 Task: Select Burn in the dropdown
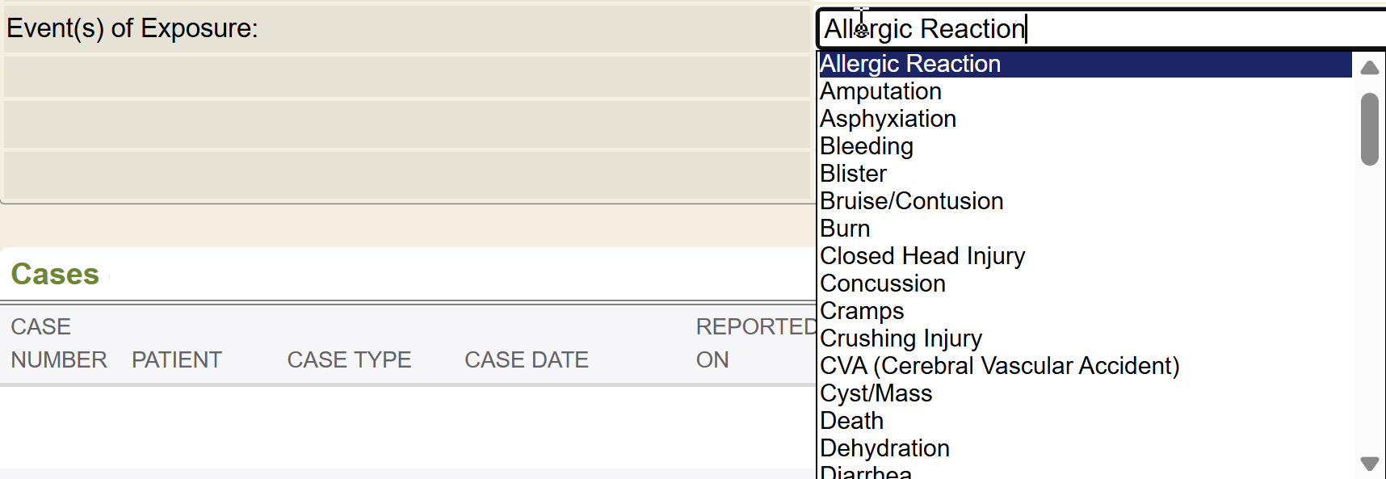846,229
